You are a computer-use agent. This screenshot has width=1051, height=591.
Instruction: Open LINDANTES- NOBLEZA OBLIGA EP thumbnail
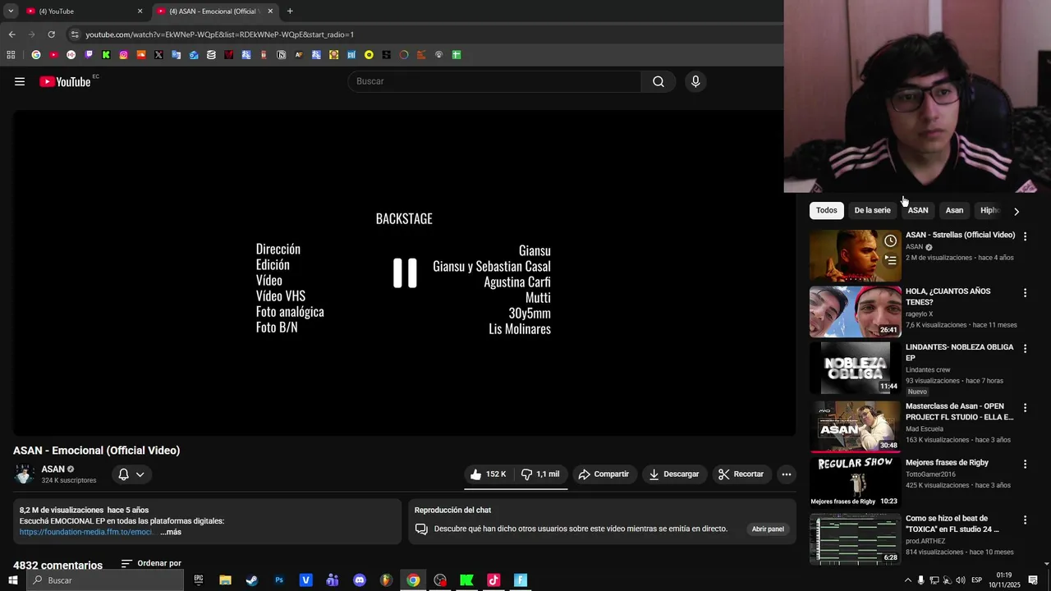pos(856,368)
